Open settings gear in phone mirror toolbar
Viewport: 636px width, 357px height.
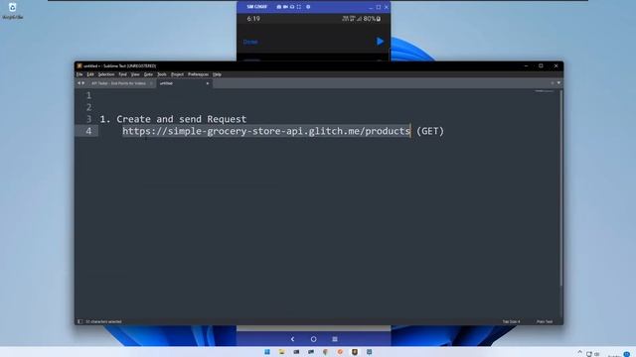308,7
